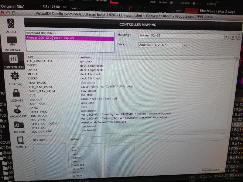Choose video in the action category list
The height and width of the screenshot is (182, 243).
76,172
